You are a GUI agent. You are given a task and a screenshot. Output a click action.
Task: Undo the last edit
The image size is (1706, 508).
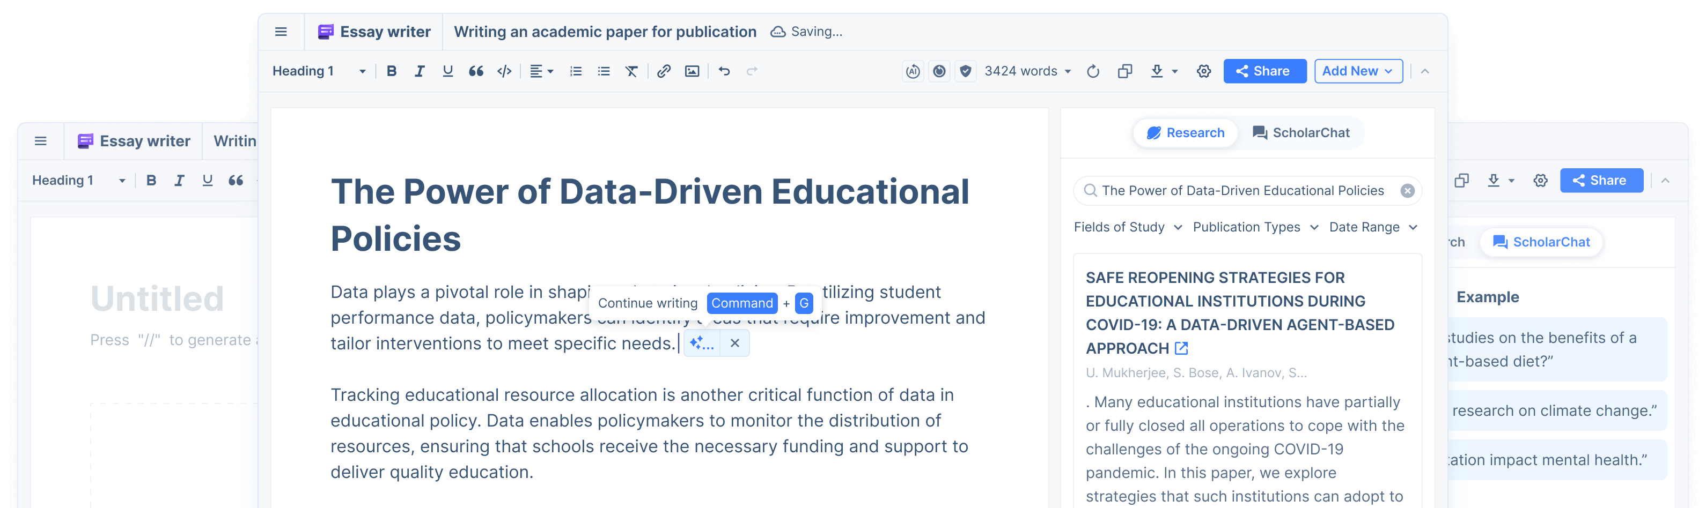724,71
